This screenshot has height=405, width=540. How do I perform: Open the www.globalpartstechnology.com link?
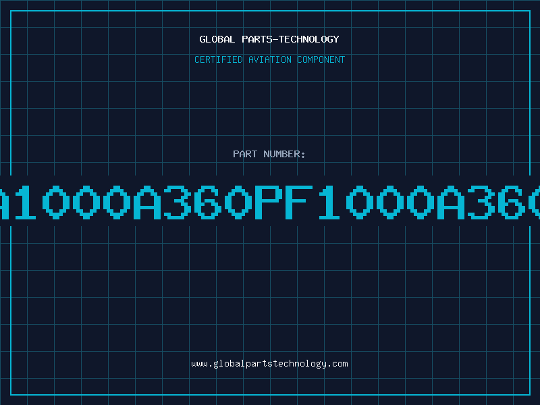pyautogui.click(x=269, y=364)
